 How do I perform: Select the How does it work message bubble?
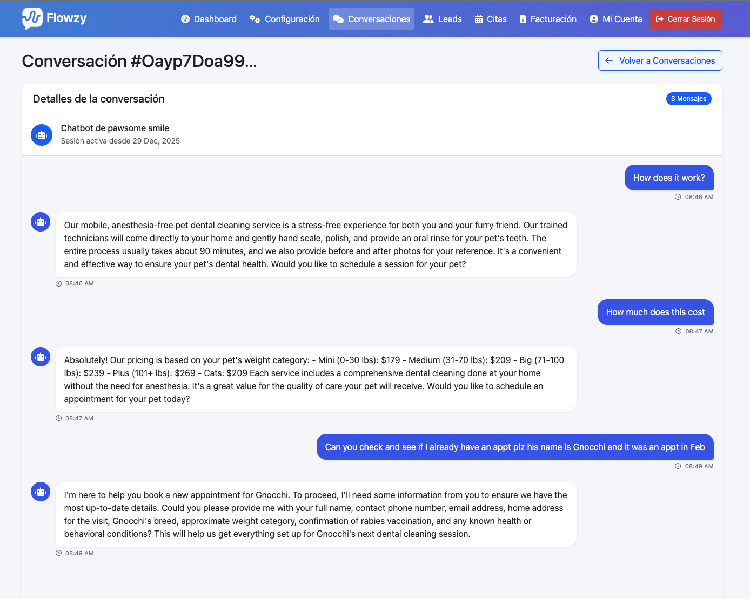pyautogui.click(x=669, y=178)
